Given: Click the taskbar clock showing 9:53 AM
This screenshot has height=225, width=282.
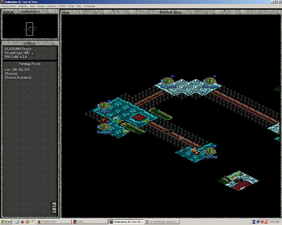Looking at the screenshot, I should coord(275,222).
